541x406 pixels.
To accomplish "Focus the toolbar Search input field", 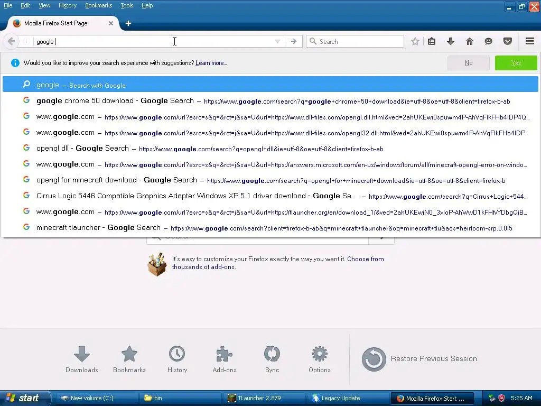I will (355, 41).
